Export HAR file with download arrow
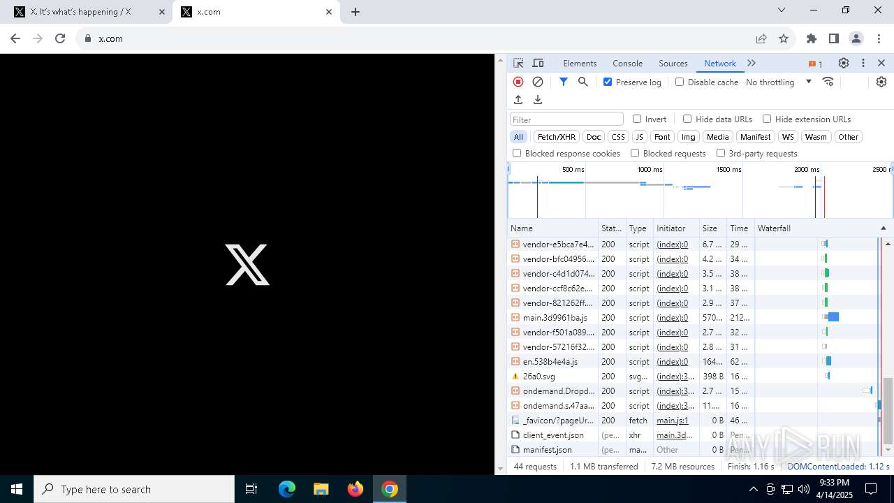Image resolution: width=894 pixels, height=503 pixels. coord(538,100)
